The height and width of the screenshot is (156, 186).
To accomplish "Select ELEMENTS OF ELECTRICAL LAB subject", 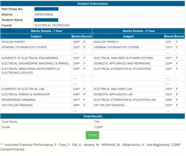I will 23,89.
